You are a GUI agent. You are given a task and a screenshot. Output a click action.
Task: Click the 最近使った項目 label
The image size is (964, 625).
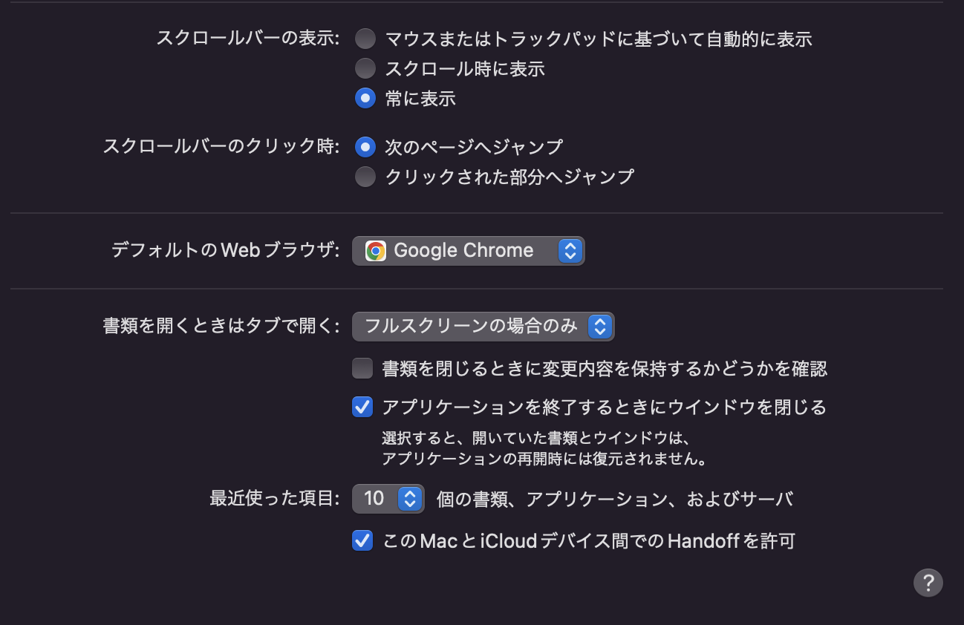[x=272, y=498]
